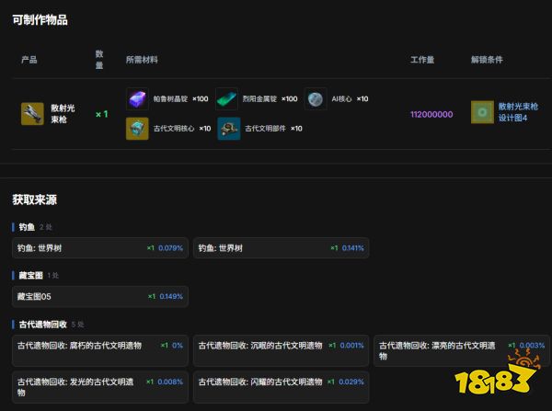Click the 获取来源 heading
This screenshot has height=411, width=552.
[35, 200]
